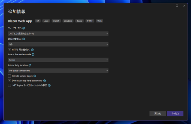Image resolution: width=191 pixels, height=124 pixels.
Task: Toggle Do not use top-level statements
Action: point(10,81)
